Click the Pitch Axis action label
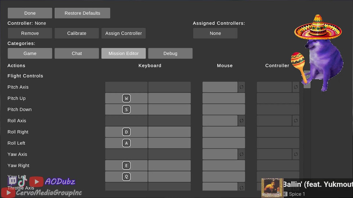 point(18,87)
